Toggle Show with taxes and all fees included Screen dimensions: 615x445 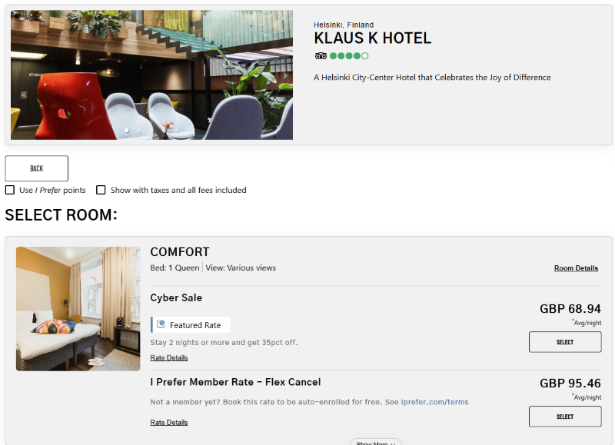(x=101, y=190)
